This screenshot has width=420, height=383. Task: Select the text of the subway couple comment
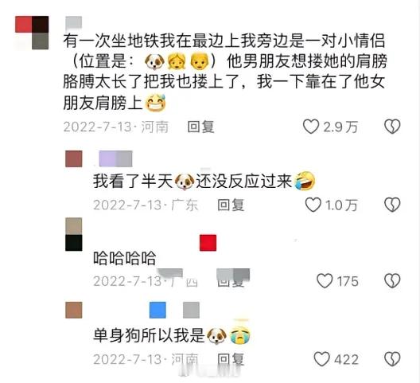[225, 72]
